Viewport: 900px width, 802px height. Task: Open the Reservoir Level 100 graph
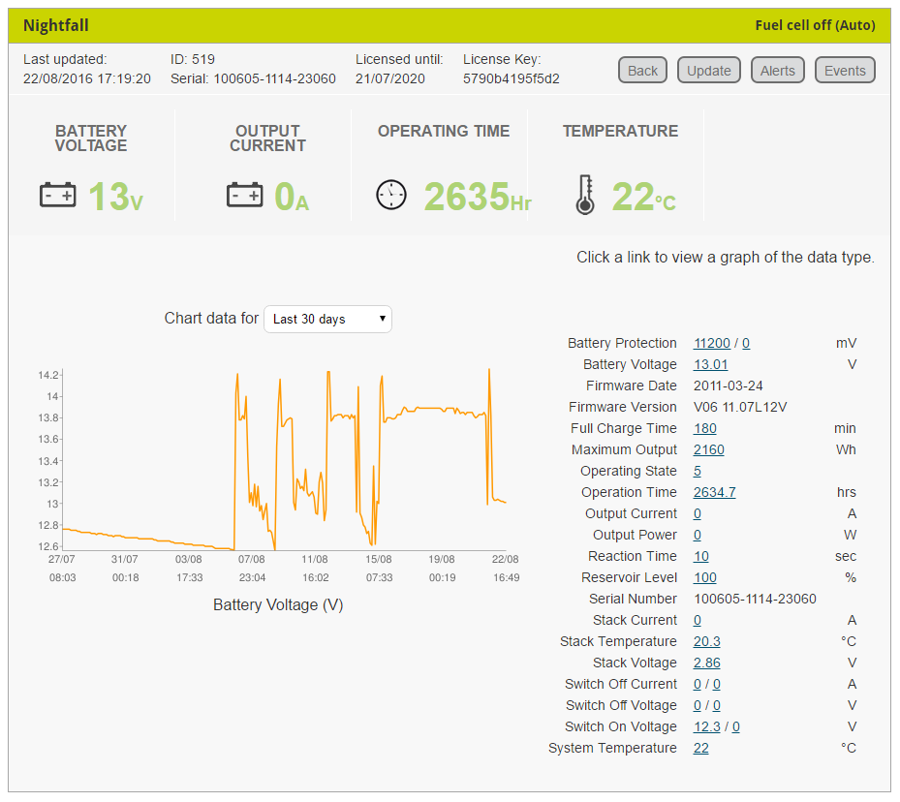[x=704, y=577]
